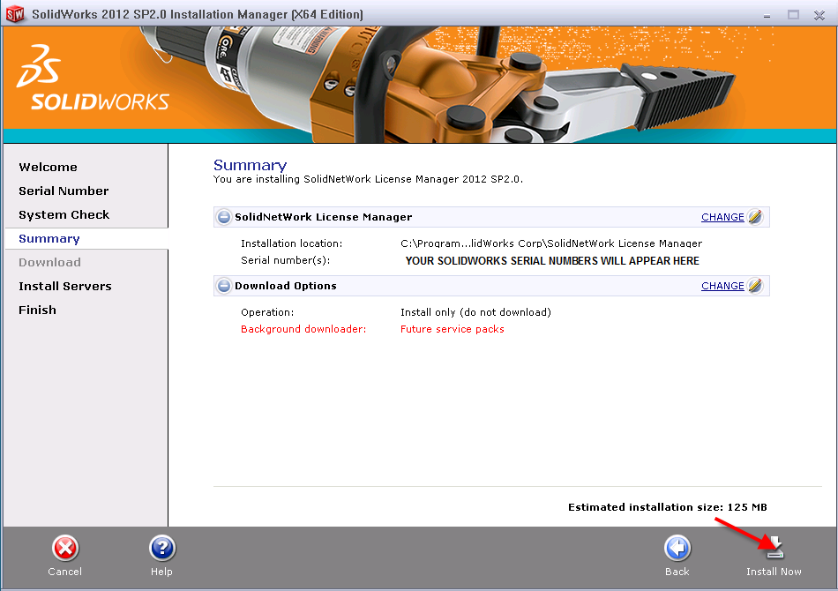Click the SW icon in title bar

(14, 15)
